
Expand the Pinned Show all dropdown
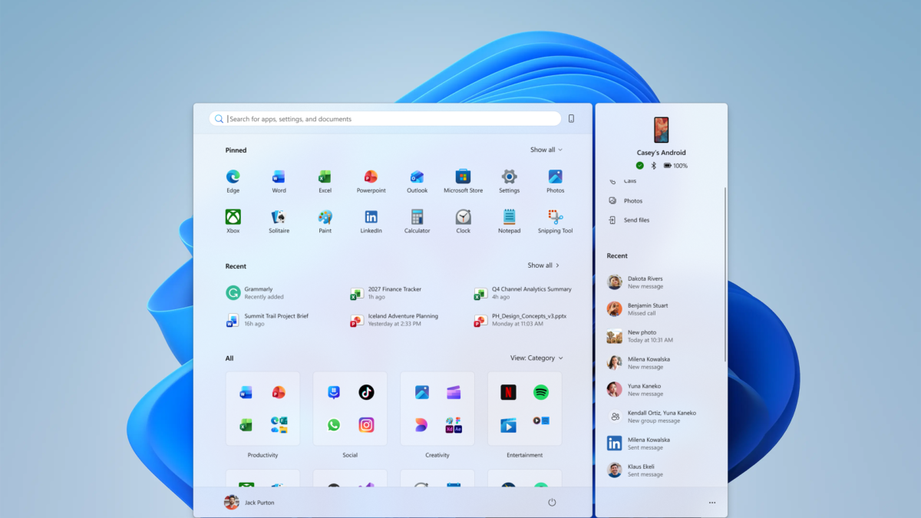546,150
